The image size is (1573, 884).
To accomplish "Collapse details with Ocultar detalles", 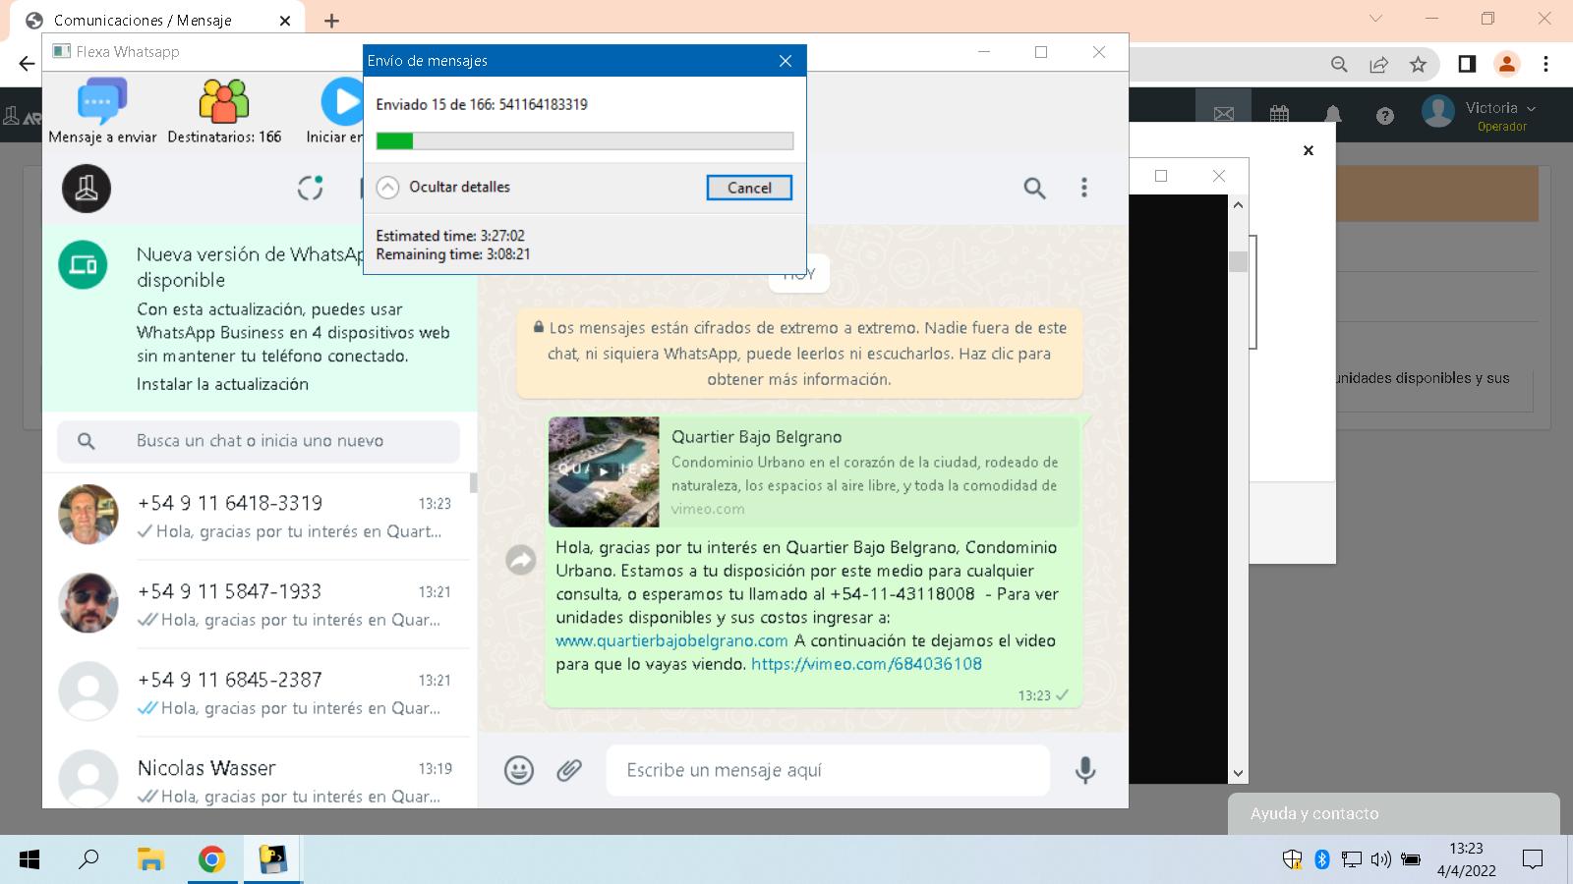I will 443,187.
